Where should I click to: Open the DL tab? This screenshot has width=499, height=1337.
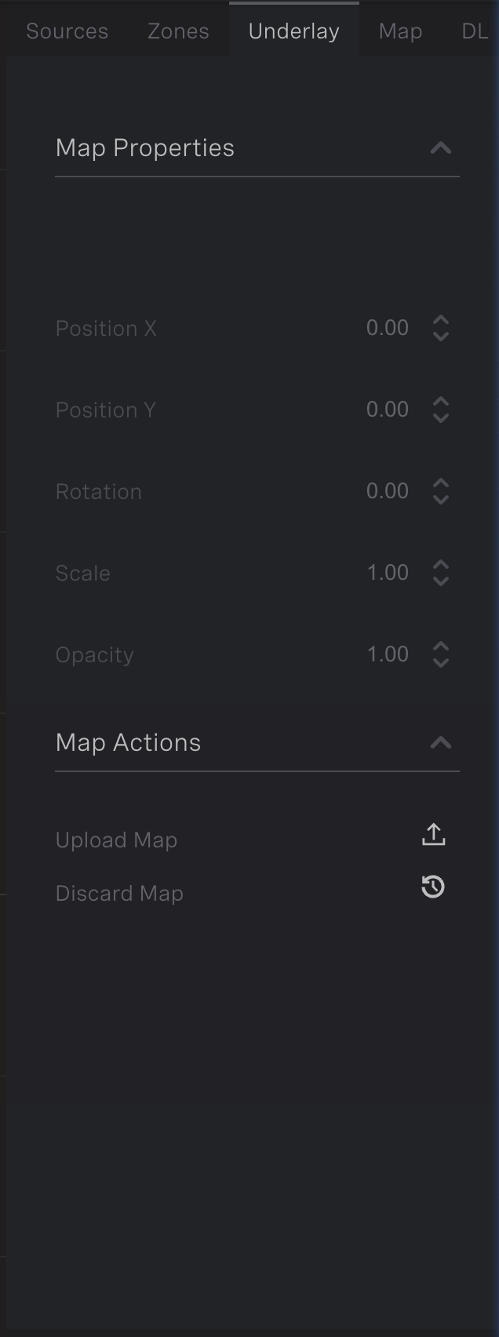(x=475, y=31)
